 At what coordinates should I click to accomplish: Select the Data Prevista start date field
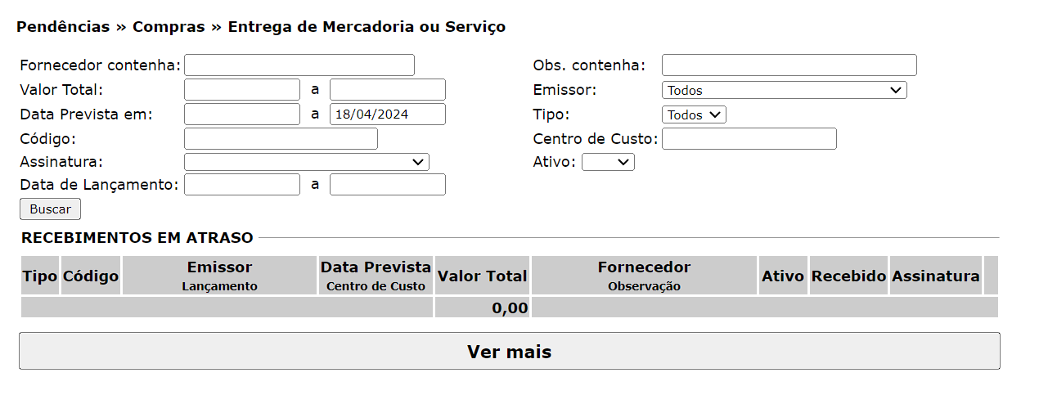[242, 114]
